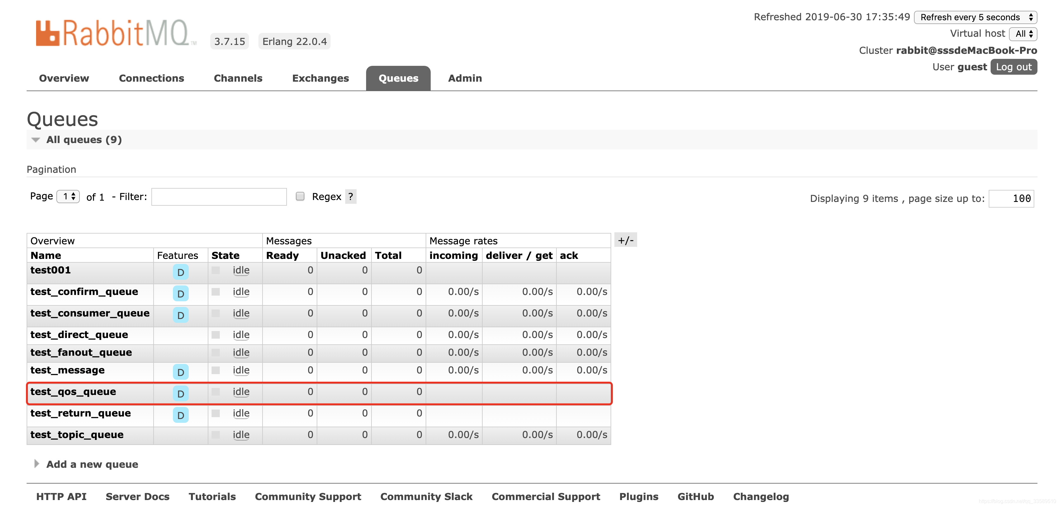The width and height of the screenshot is (1059, 507).
Task: Click the D durable badge for test001
Action: [181, 272]
